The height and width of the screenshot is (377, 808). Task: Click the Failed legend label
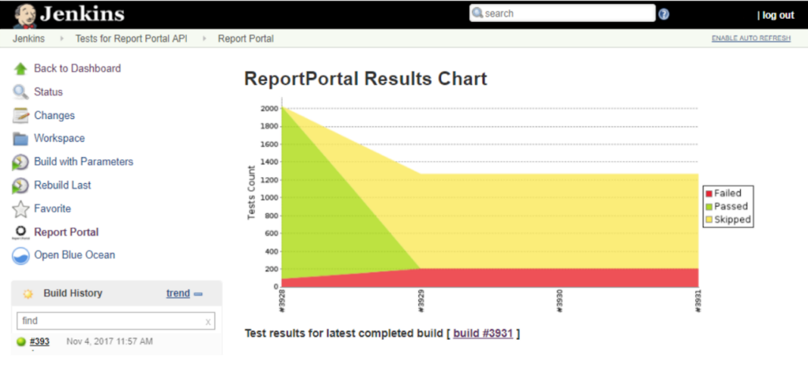pos(728,194)
